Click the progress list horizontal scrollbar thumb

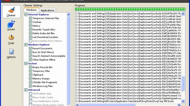(107, 105)
